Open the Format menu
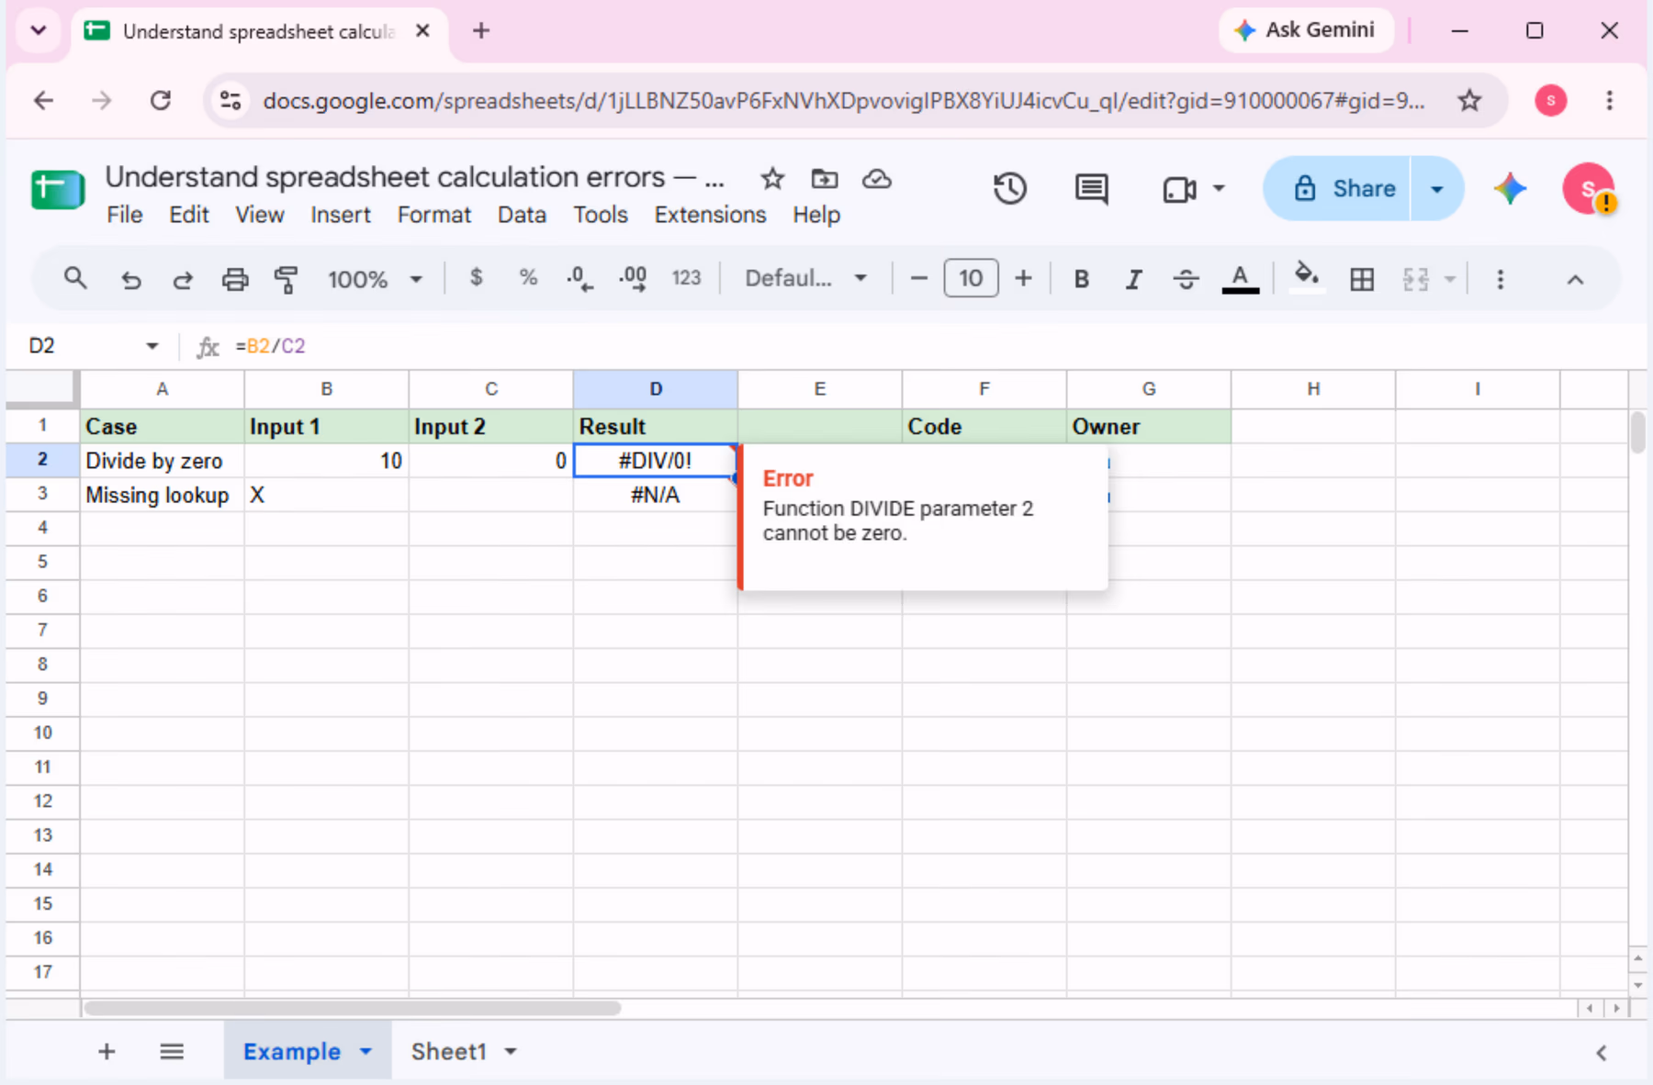Image resolution: width=1653 pixels, height=1085 pixels. pyautogui.click(x=433, y=215)
